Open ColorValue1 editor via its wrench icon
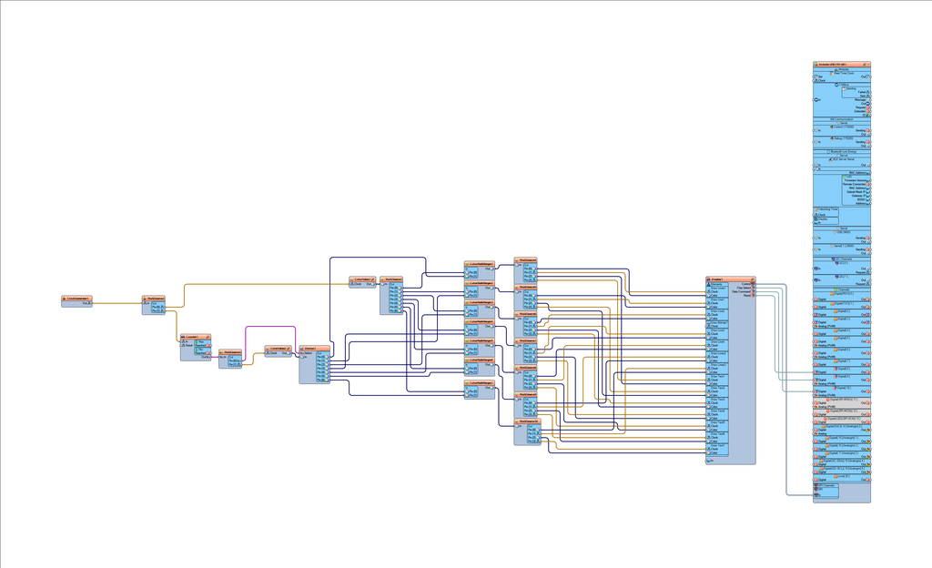Image resolution: width=932 pixels, height=568 pixels. coord(374,279)
